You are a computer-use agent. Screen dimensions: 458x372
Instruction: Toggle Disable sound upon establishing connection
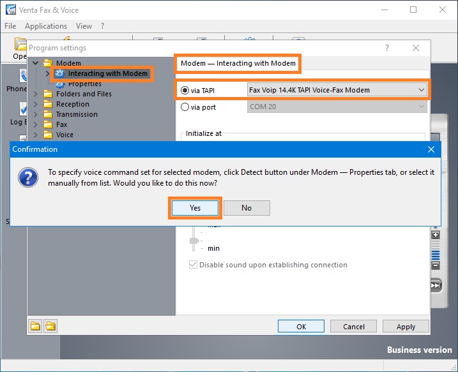click(x=193, y=265)
